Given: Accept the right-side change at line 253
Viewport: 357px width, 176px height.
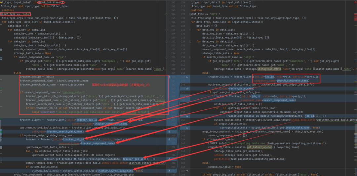Looking at the screenshot, I should (x=187, y=116).
